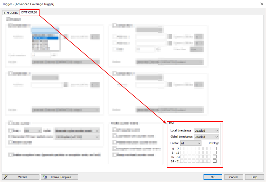The height and width of the screenshot is (182, 266).
Task: Open the ITM Enable dropdown
Action: click(191, 143)
